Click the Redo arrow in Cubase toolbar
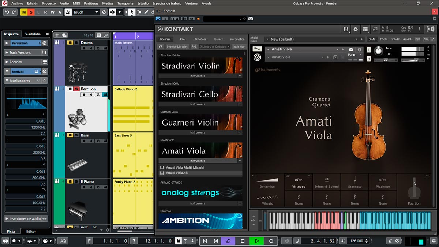The width and height of the screenshot is (439, 247). (x=14, y=12)
